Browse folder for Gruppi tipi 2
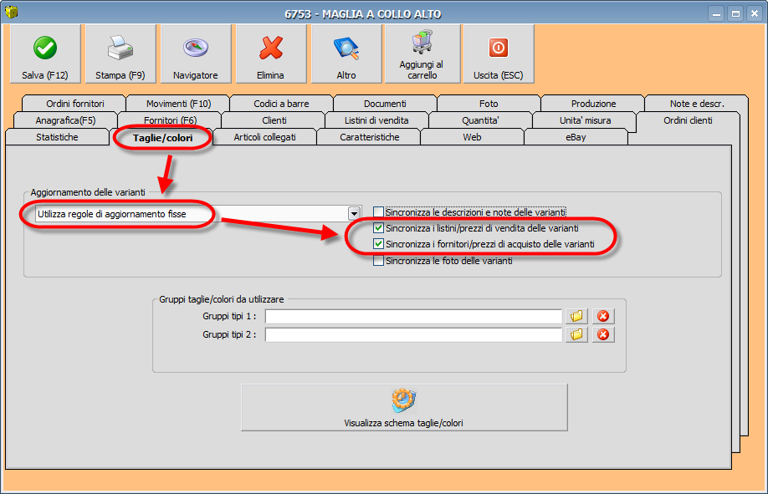Viewport: 768px width, 494px height. coord(576,334)
